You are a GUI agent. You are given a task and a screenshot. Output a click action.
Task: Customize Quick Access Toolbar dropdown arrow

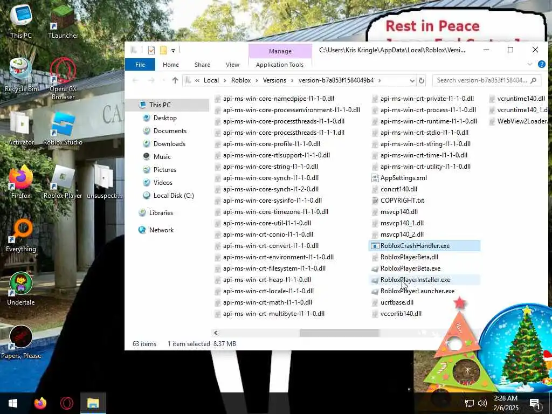pyautogui.click(x=173, y=50)
